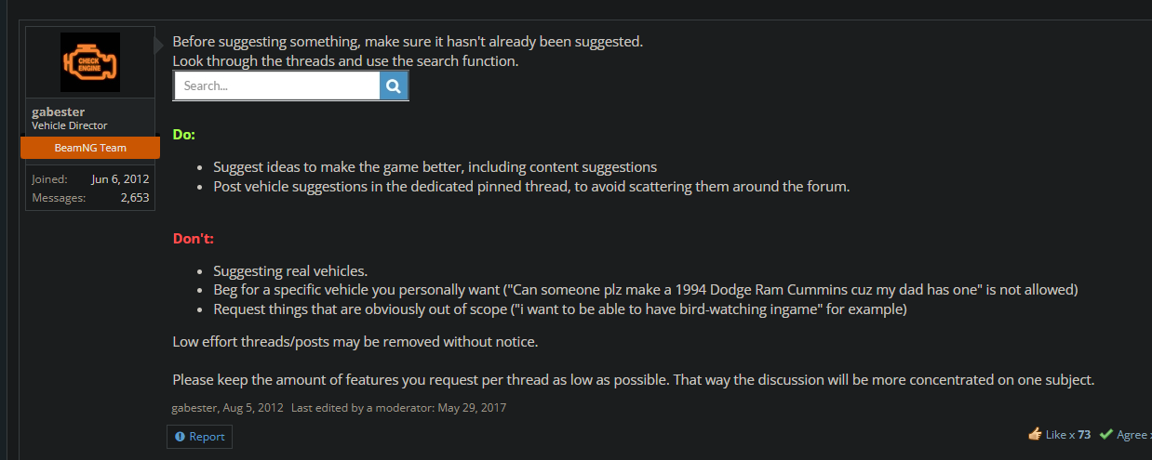Click the Agree rating text
Screen dimensions: 1152x460
pos(1132,434)
